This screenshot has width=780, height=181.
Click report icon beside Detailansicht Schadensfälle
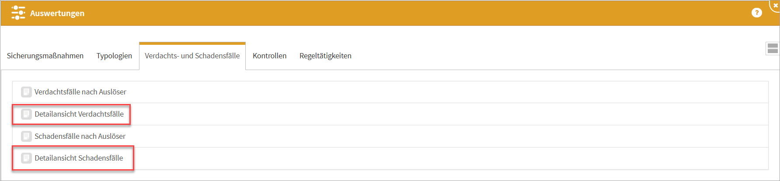tap(26, 158)
